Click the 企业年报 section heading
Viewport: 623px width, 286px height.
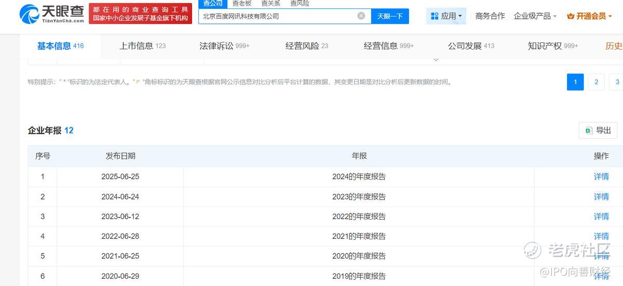point(45,131)
